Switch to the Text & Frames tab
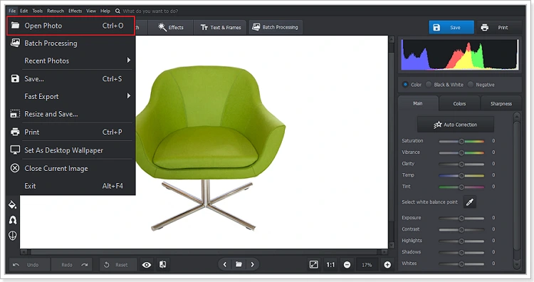This screenshot has height=282, width=534. click(221, 27)
